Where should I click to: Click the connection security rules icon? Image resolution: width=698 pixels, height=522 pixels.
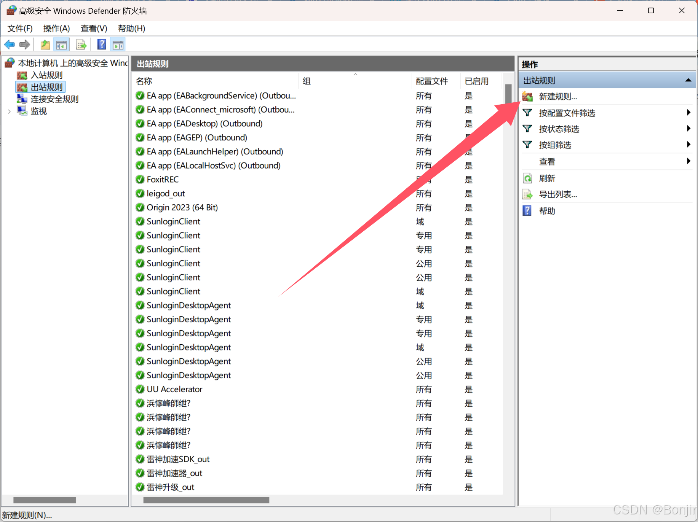[x=22, y=99]
